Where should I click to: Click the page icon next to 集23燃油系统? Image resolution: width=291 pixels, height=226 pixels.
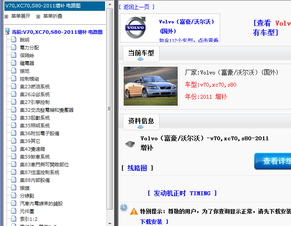(14, 87)
